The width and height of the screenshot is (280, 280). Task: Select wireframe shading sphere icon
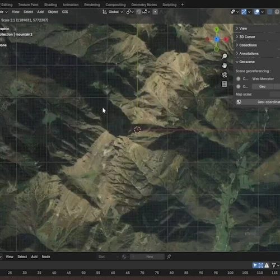pyautogui.click(x=277, y=12)
